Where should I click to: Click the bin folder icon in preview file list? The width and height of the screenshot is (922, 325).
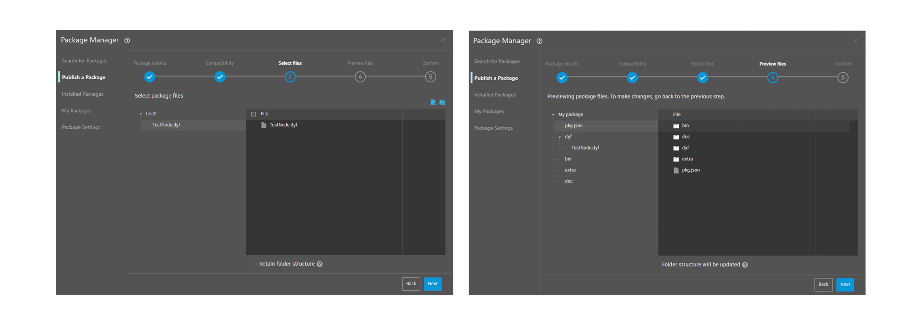coord(676,126)
